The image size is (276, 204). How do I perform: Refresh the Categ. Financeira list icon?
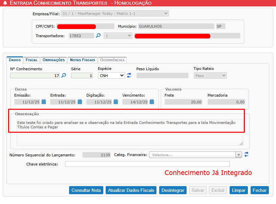(246, 155)
